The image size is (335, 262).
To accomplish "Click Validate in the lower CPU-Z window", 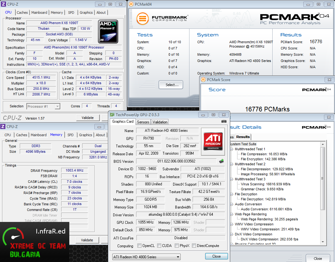I will (x=87, y=240).
